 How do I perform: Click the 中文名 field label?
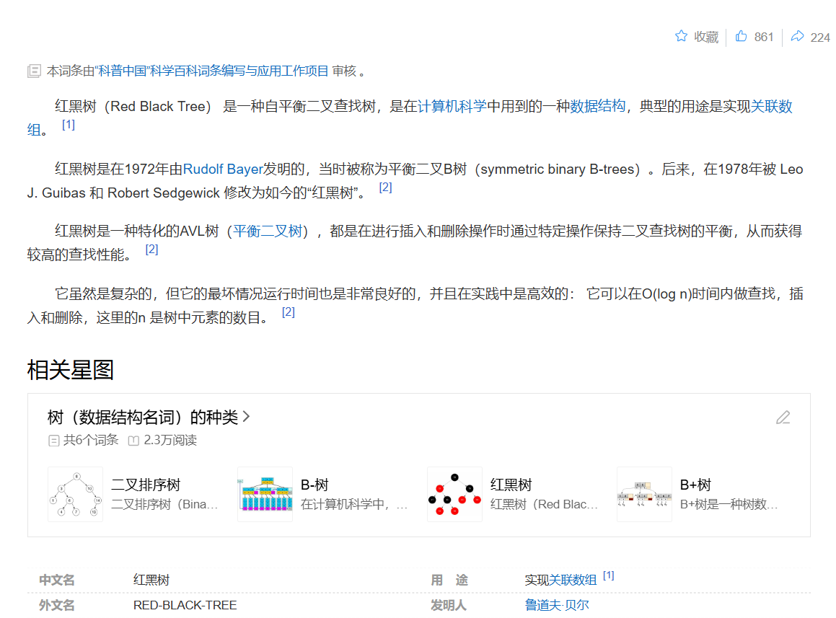(x=56, y=581)
